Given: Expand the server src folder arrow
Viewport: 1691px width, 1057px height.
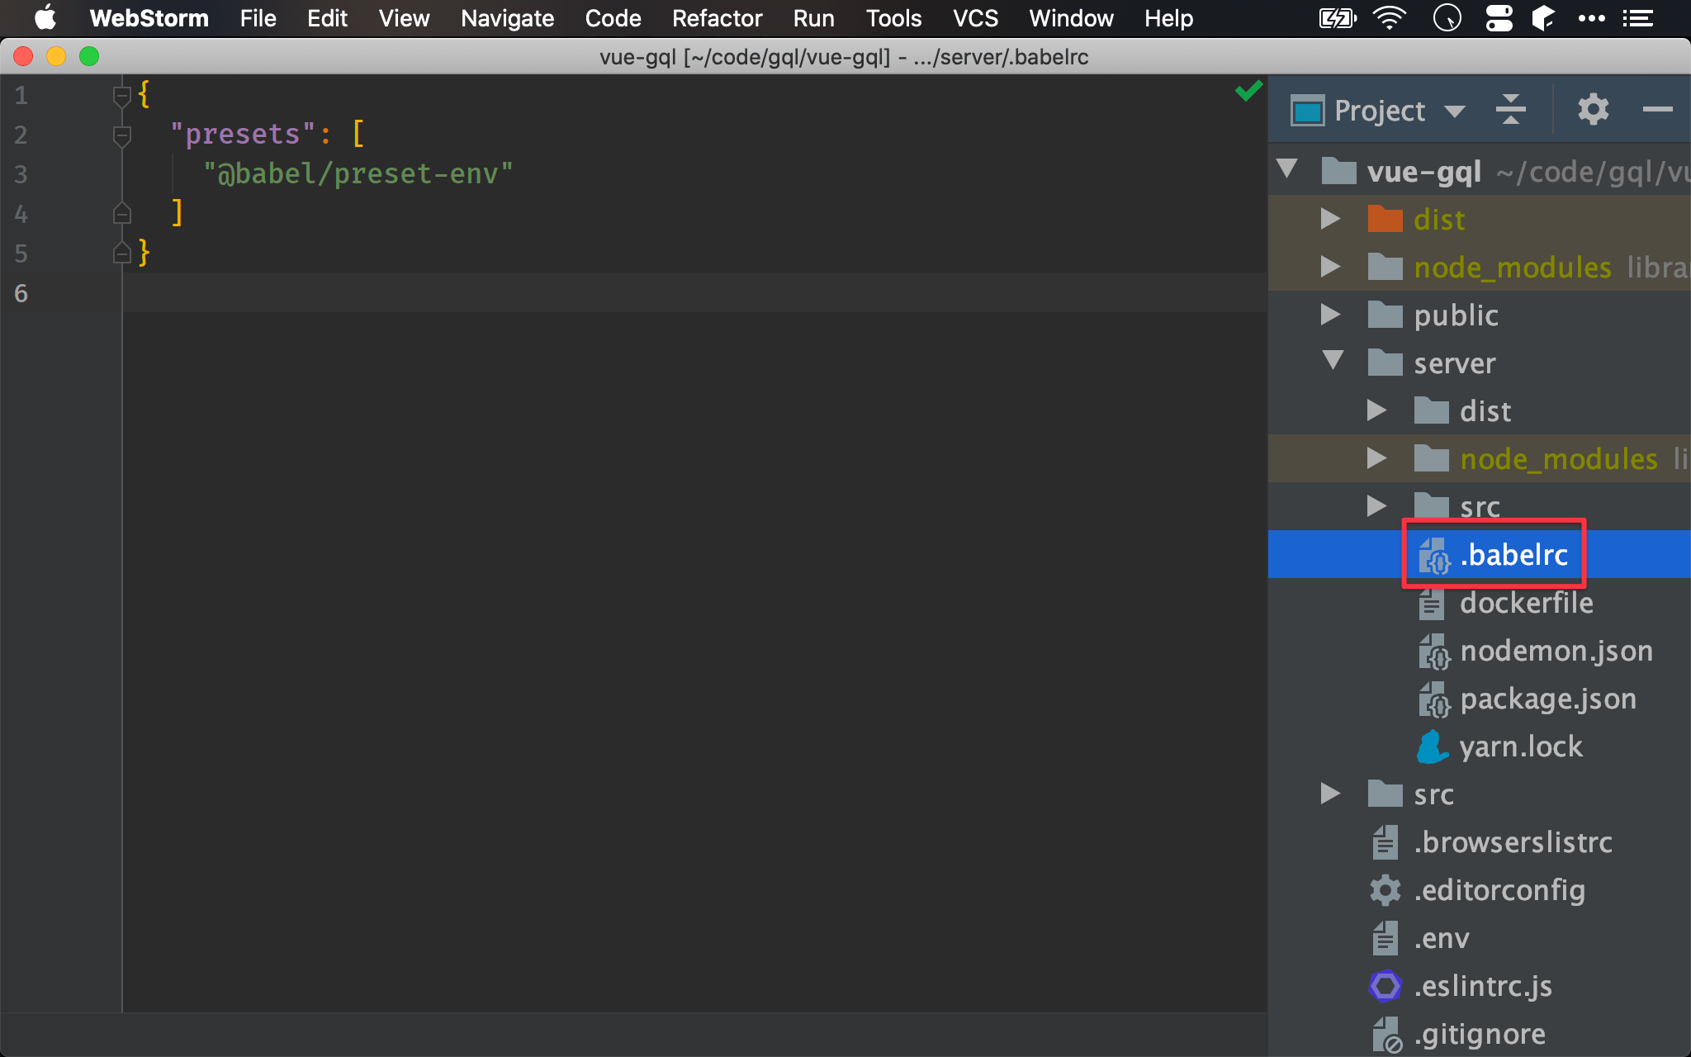Looking at the screenshot, I should 1376,506.
